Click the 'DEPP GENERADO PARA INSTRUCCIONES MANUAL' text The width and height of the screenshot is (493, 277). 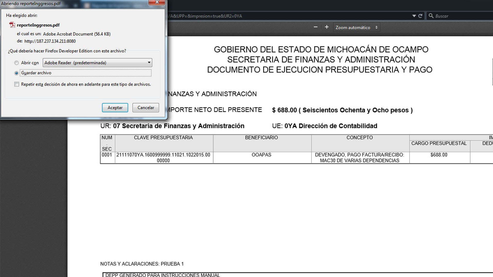[x=163, y=275]
